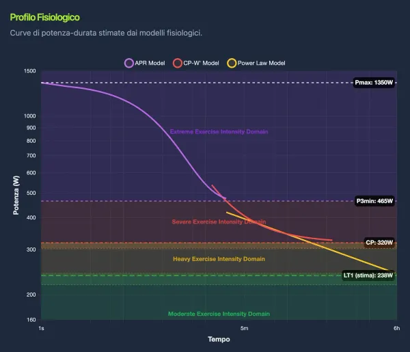Click the CP-W' Model legend label

(x=201, y=63)
